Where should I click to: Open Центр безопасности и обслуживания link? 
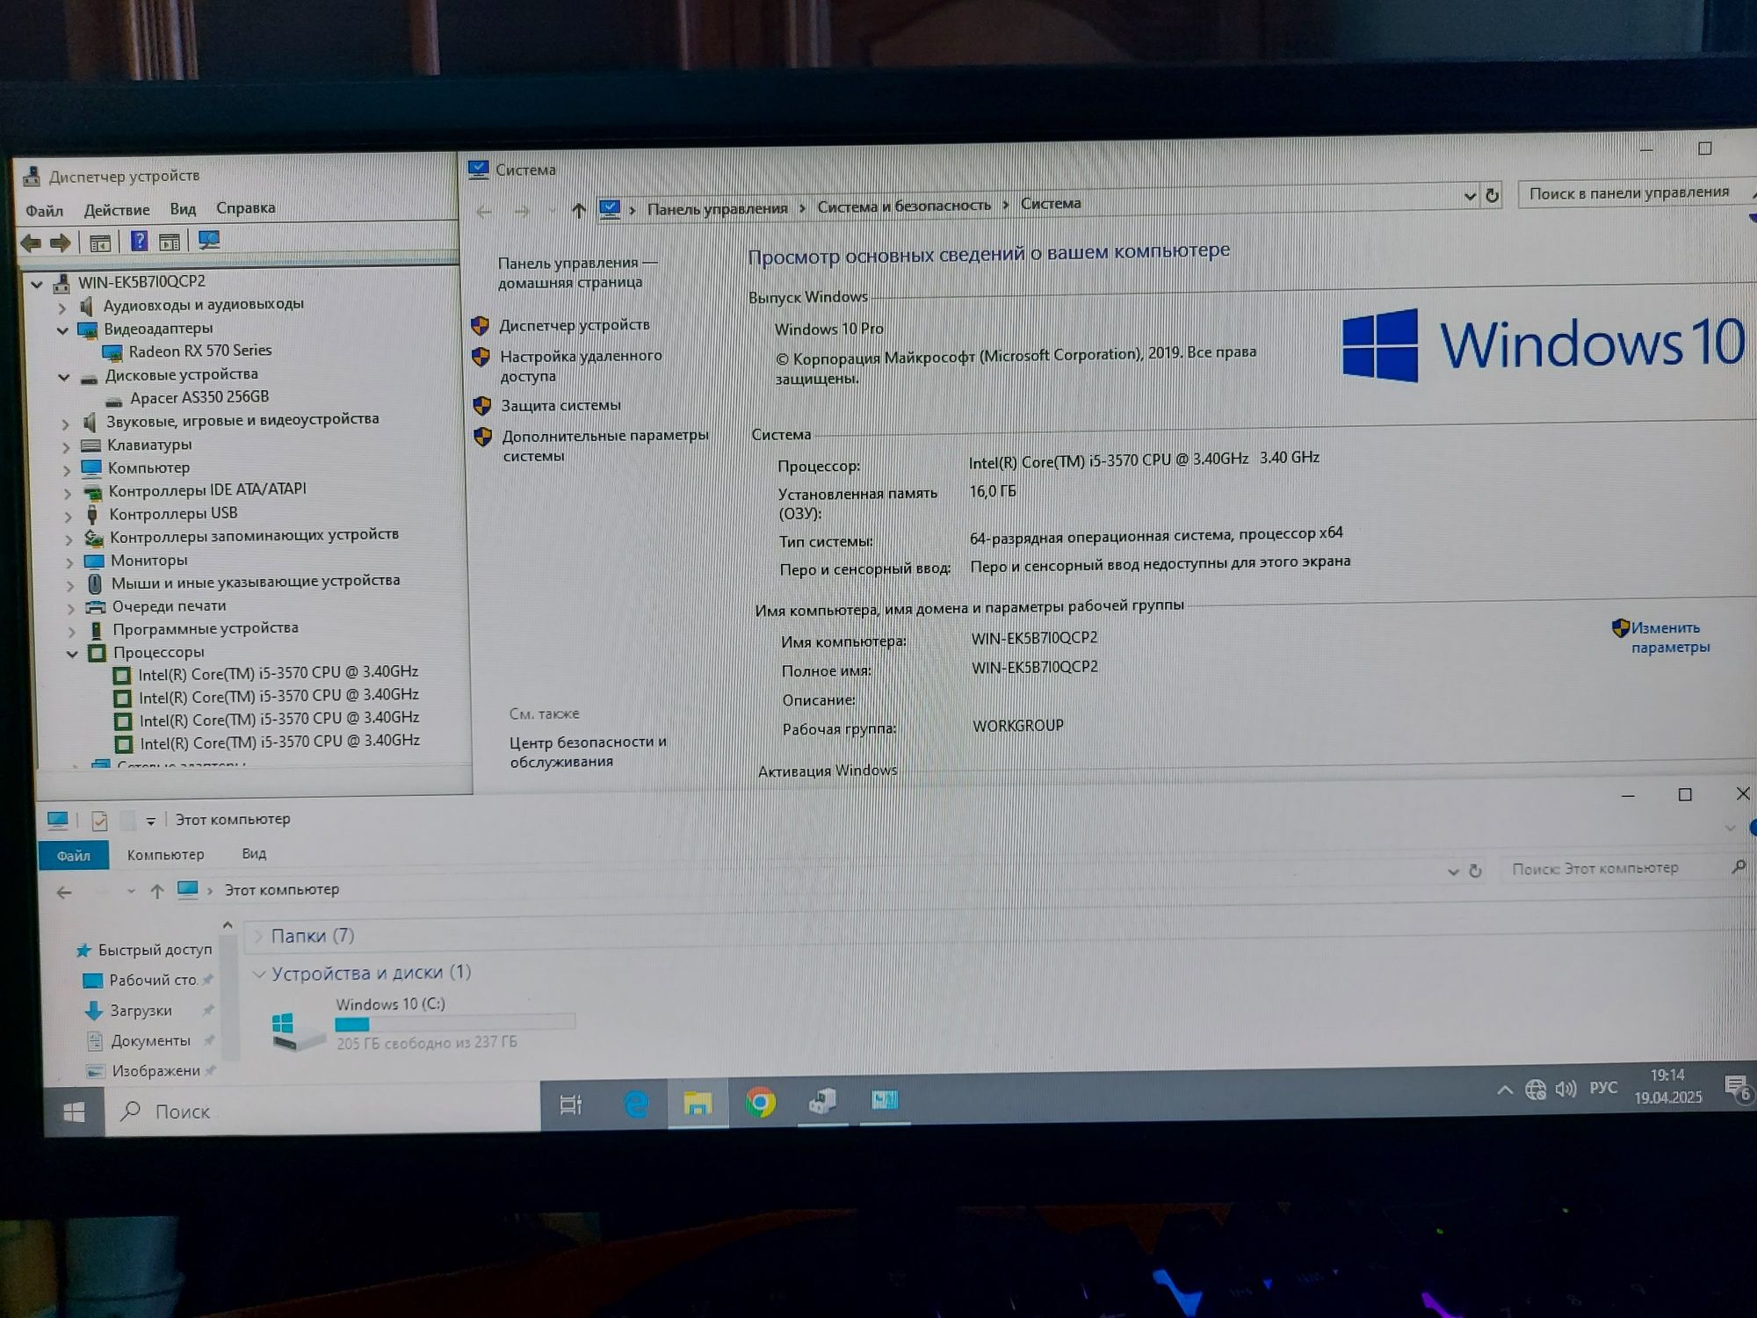tap(588, 751)
